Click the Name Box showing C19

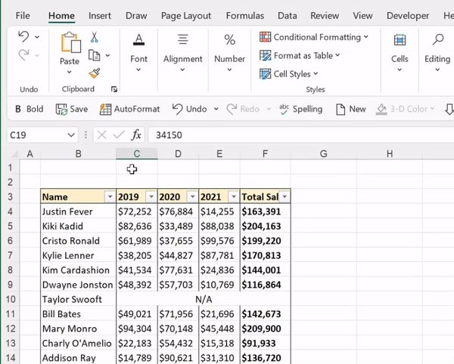(x=36, y=135)
